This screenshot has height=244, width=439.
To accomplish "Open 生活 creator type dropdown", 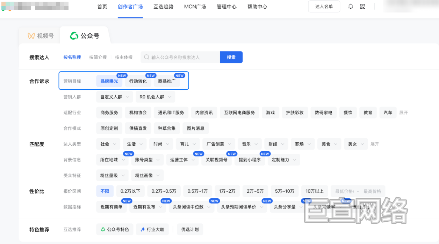I will pos(135,144).
